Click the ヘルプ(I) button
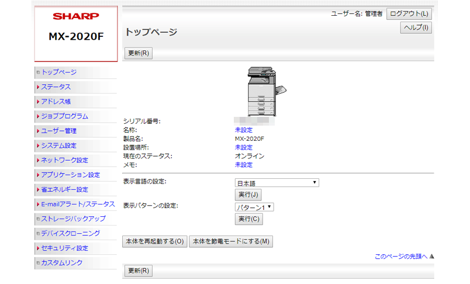470x284 pixels. (416, 27)
